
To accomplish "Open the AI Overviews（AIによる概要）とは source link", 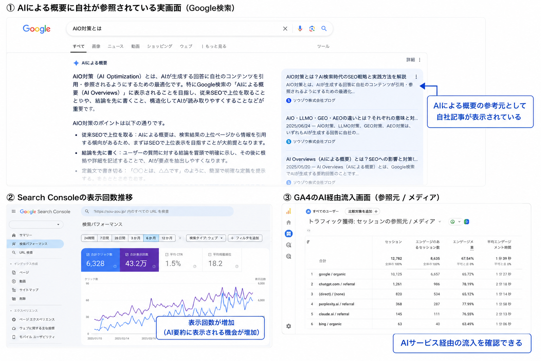I will 352,159.
